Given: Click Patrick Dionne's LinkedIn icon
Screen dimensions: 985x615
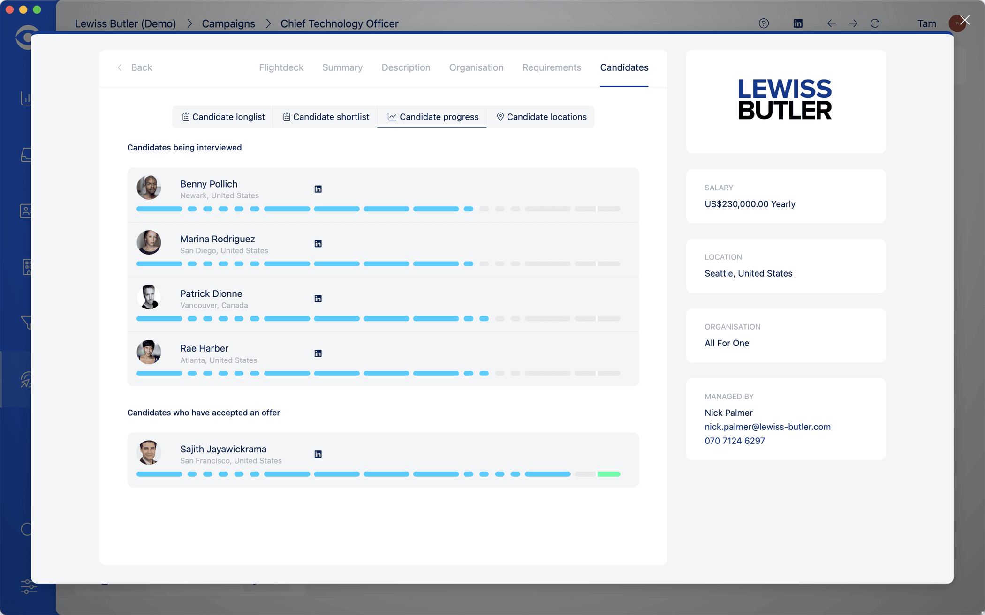Looking at the screenshot, I should coord(318,299).
